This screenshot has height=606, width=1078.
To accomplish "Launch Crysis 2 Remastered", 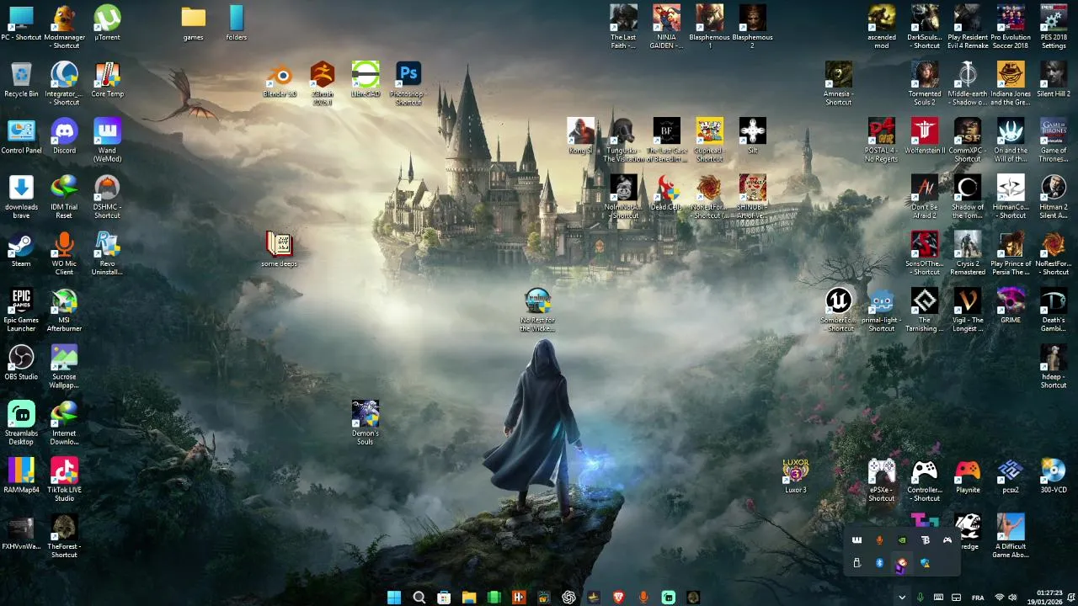I will pos(968,252).
